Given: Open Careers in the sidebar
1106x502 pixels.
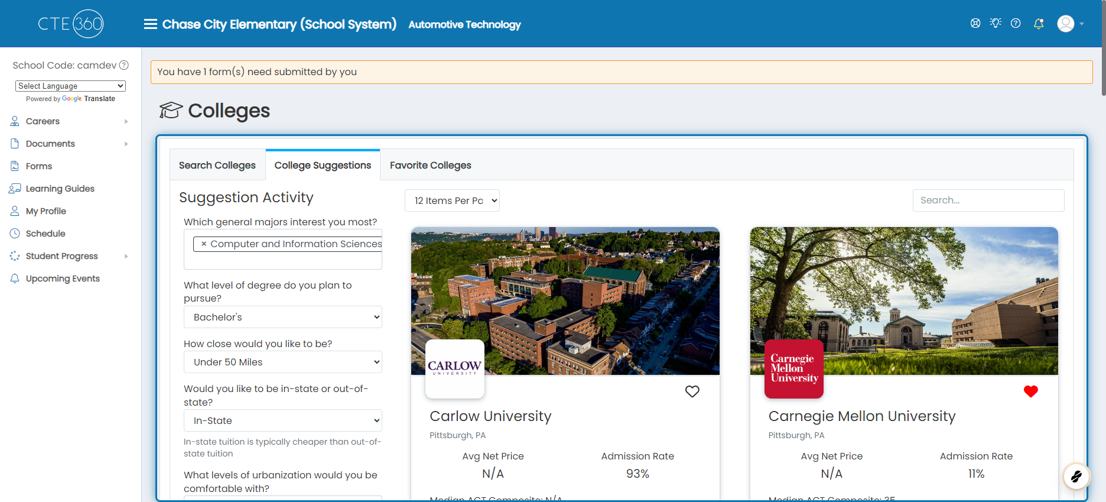Looking at the screenshot, I should tap(43, 121).
